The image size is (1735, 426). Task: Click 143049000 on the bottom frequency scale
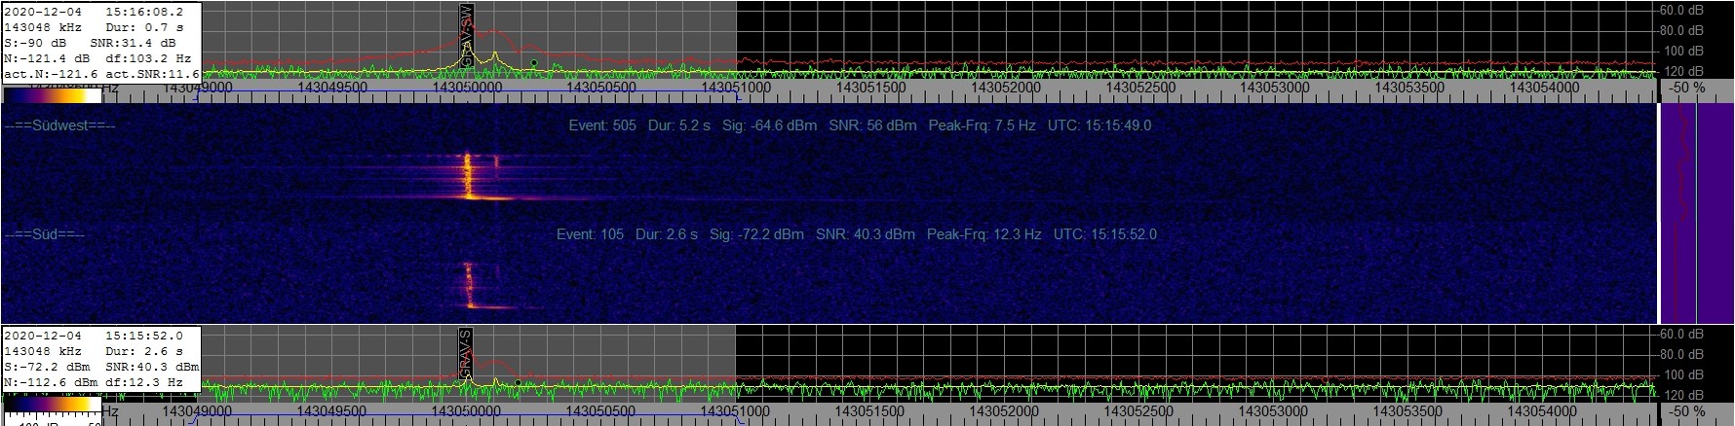(197, 412)
